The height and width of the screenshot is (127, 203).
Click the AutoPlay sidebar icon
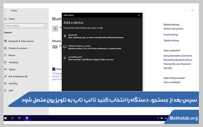pyautogui.click(x=5, y=84)
